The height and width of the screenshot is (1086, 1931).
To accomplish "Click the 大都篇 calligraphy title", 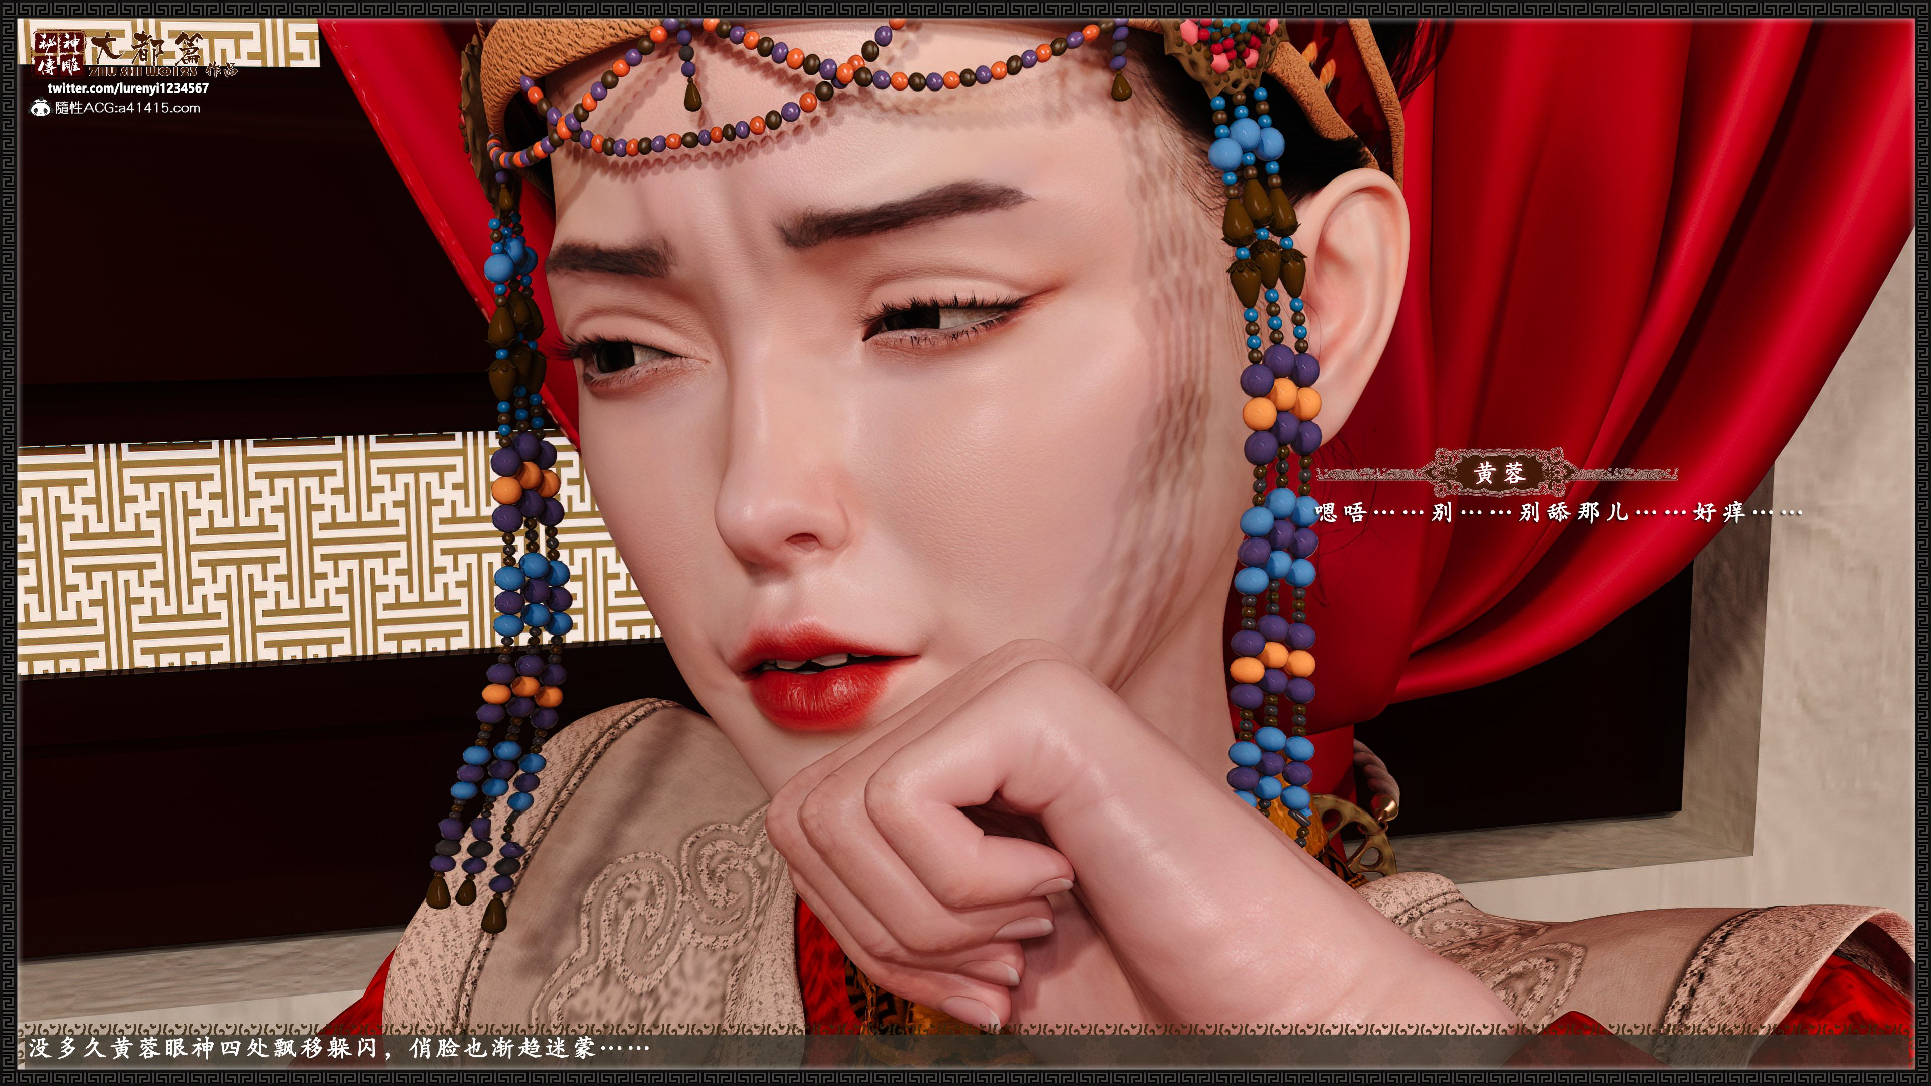I will [x=146, y=49].
